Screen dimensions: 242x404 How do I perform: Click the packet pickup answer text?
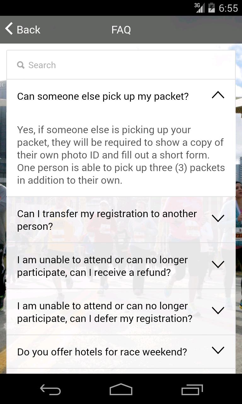click(x=121, y=155)
